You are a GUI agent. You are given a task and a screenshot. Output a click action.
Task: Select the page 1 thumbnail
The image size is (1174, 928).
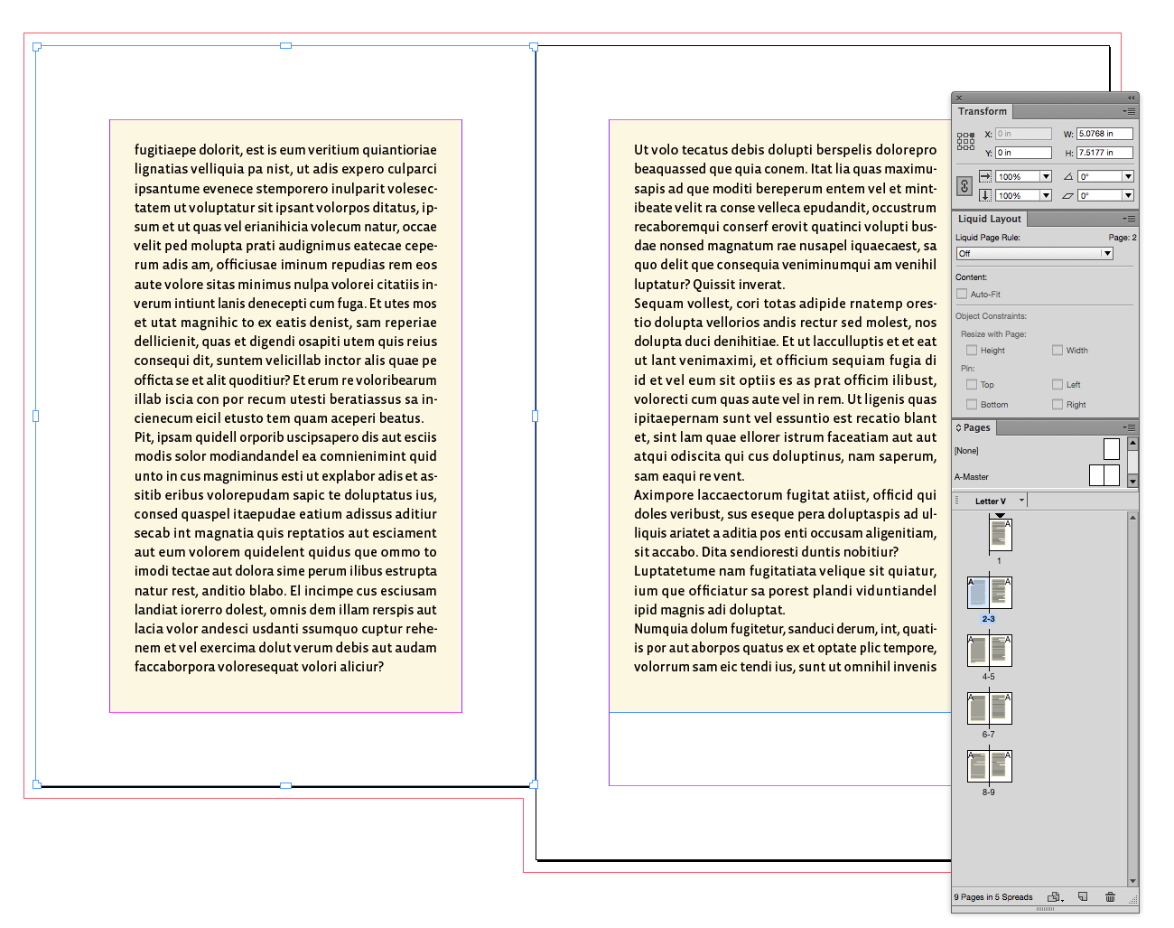pos(1001,535)
